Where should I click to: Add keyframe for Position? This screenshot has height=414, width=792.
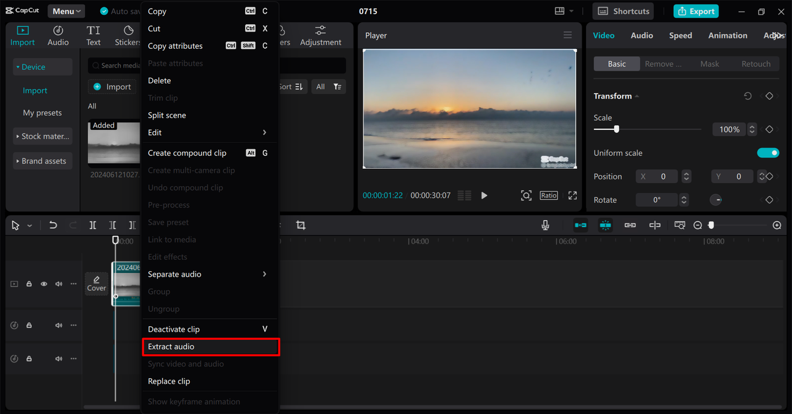tap(769, 176)
